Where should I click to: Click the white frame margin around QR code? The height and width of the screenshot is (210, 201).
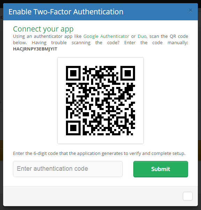click(x=61, y=101)
